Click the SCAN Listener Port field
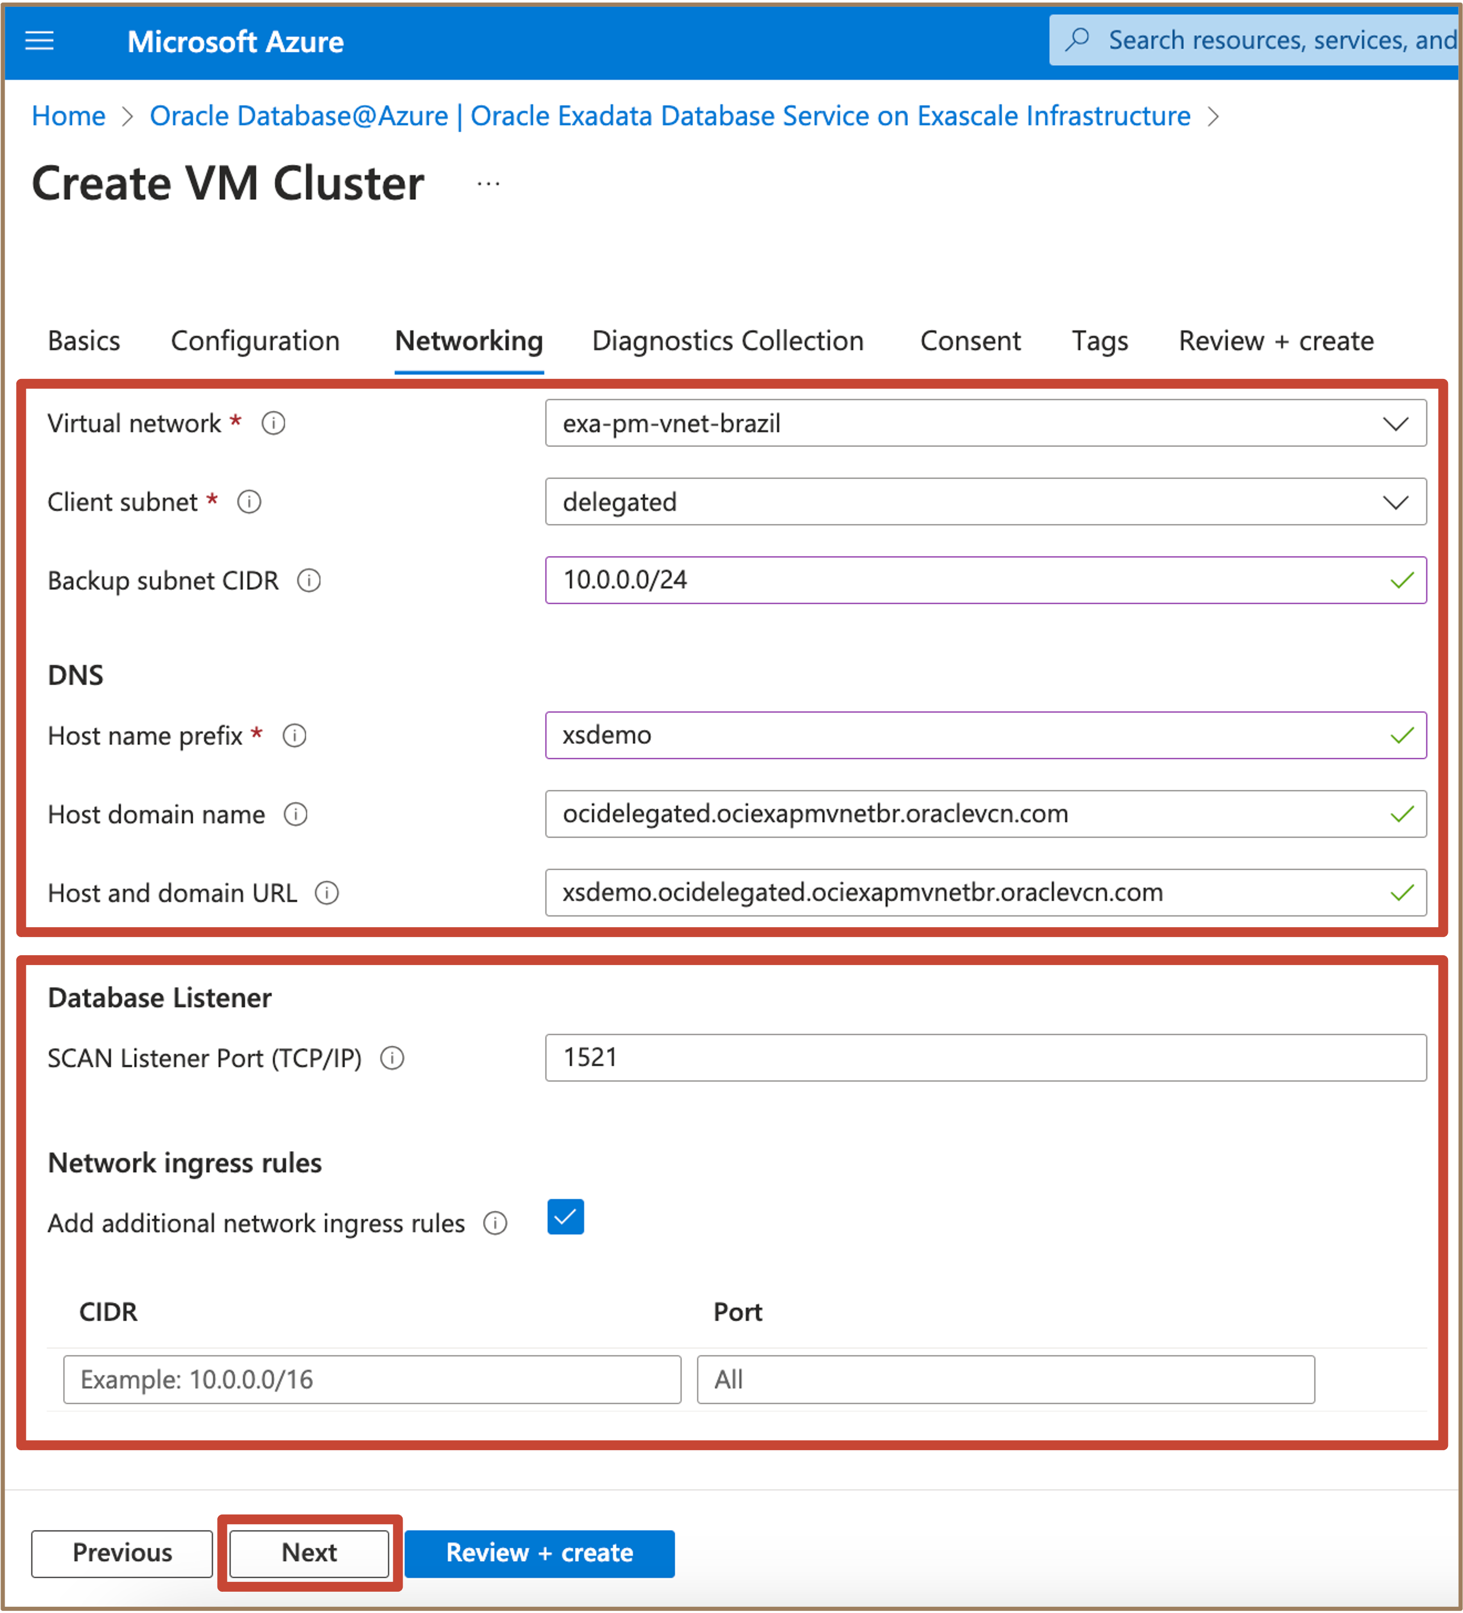The width and height of the screenshot is (1463, 1613). [985, 1058]
